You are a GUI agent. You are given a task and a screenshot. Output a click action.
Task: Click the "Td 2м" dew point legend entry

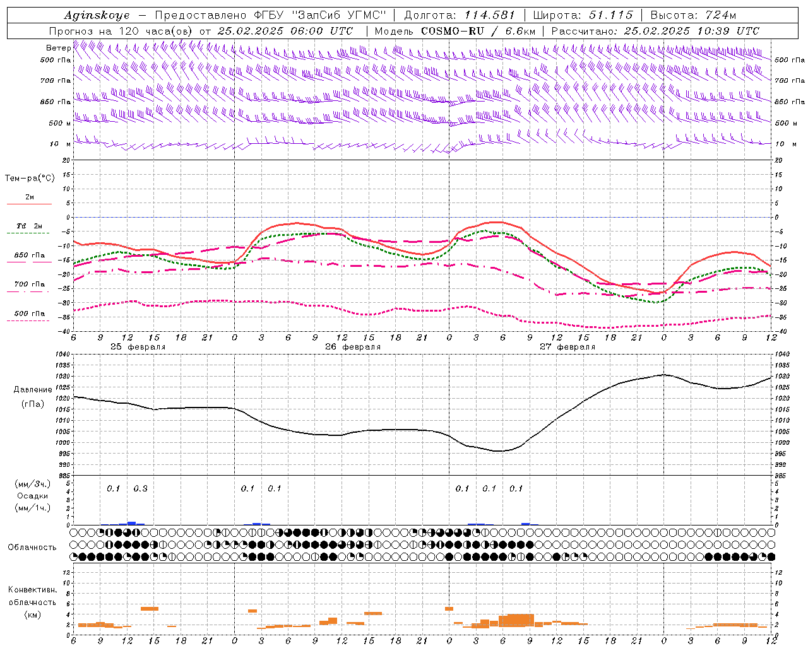point(30,226)
